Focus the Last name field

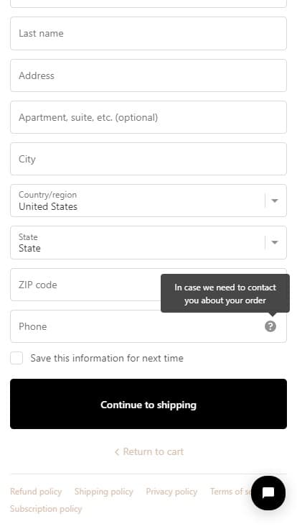point(148,33)
